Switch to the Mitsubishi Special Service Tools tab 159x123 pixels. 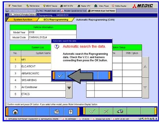(74, 11)
